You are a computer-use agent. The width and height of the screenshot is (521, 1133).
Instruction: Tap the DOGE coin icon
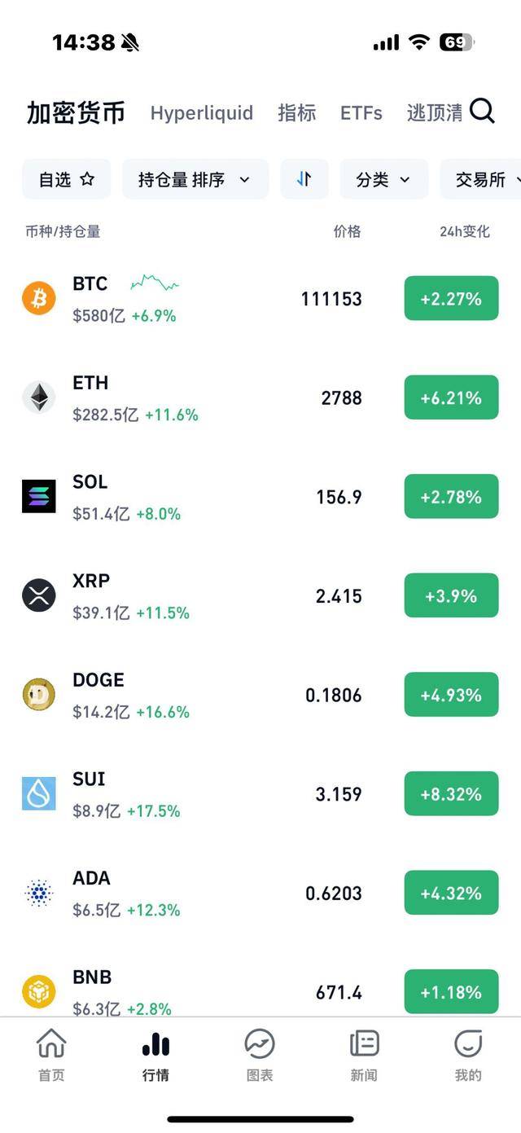(x=38, y=694)
